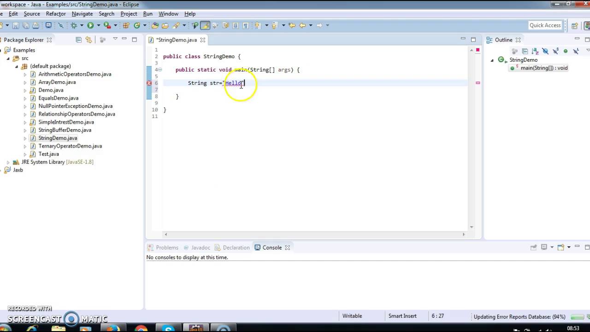Click the Quick Access search field

coord(545,25)
